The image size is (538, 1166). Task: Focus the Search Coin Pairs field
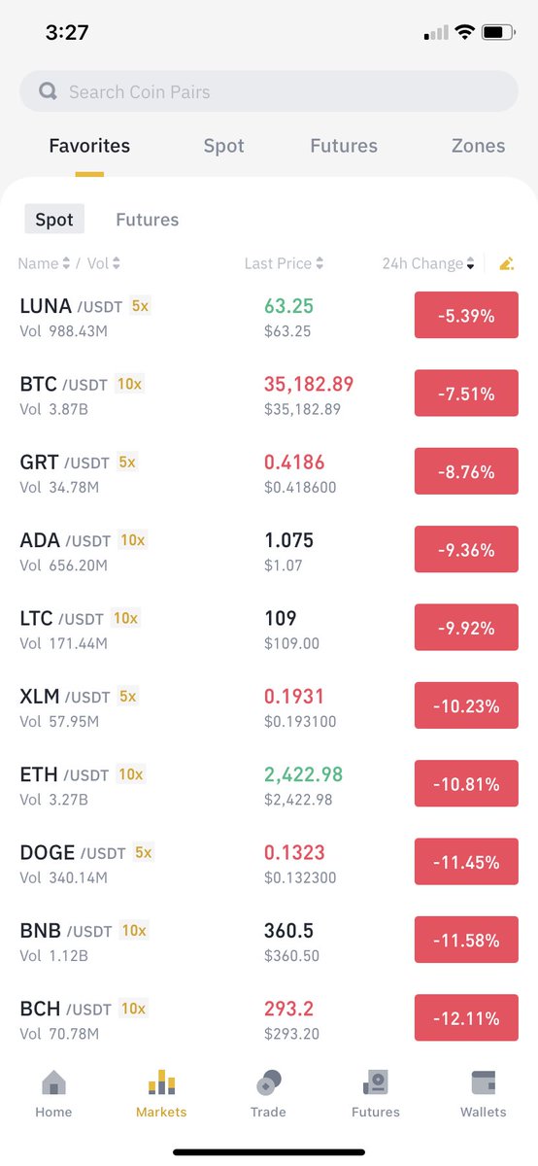[269, 91]
